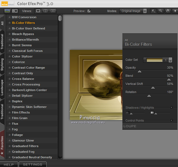Expand the Shadows / Highlights section
The image size is (178, 167).
171,107
